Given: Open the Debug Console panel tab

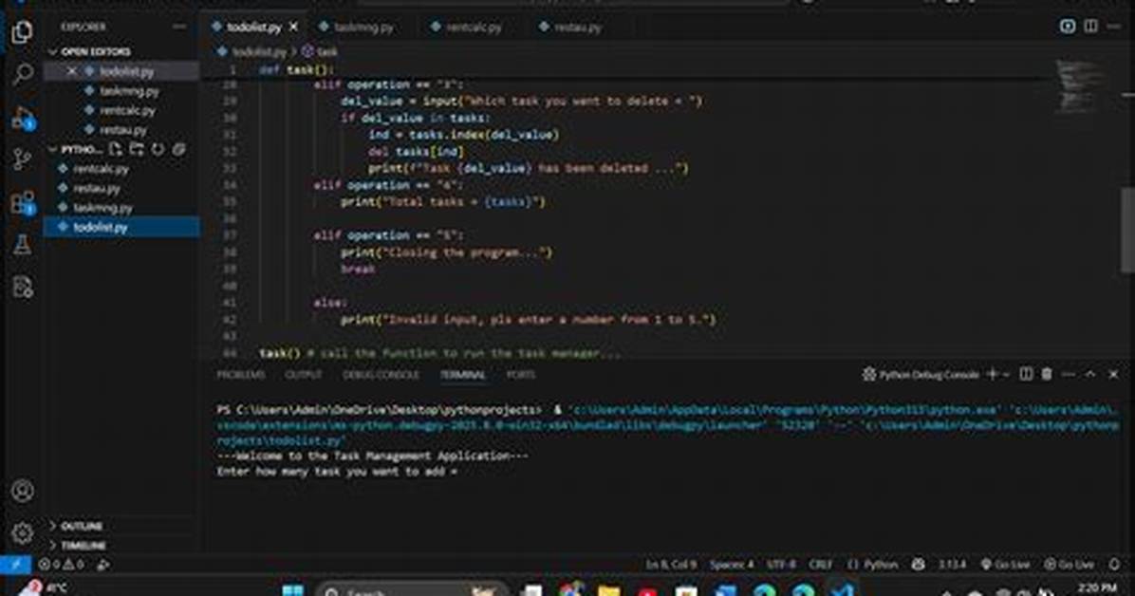Looking at the screenshot, I should [x=381, y=375].
